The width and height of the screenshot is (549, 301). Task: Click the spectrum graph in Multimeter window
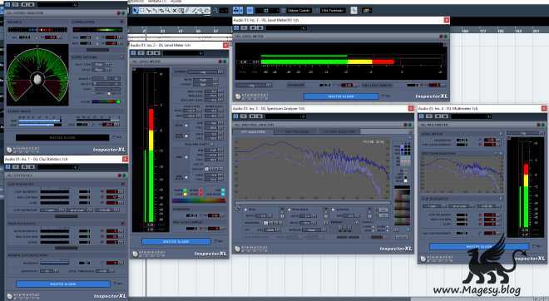tap(462, 174)
